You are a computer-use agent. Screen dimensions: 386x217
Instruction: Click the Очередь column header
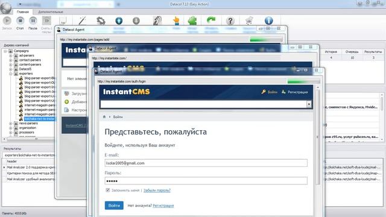click(352, 52)
